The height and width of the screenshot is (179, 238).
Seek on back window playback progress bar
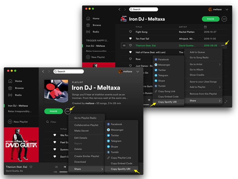click(146, 105)
